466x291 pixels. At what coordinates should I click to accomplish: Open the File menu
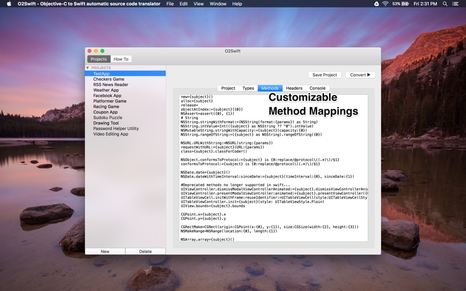coord(170,4)
